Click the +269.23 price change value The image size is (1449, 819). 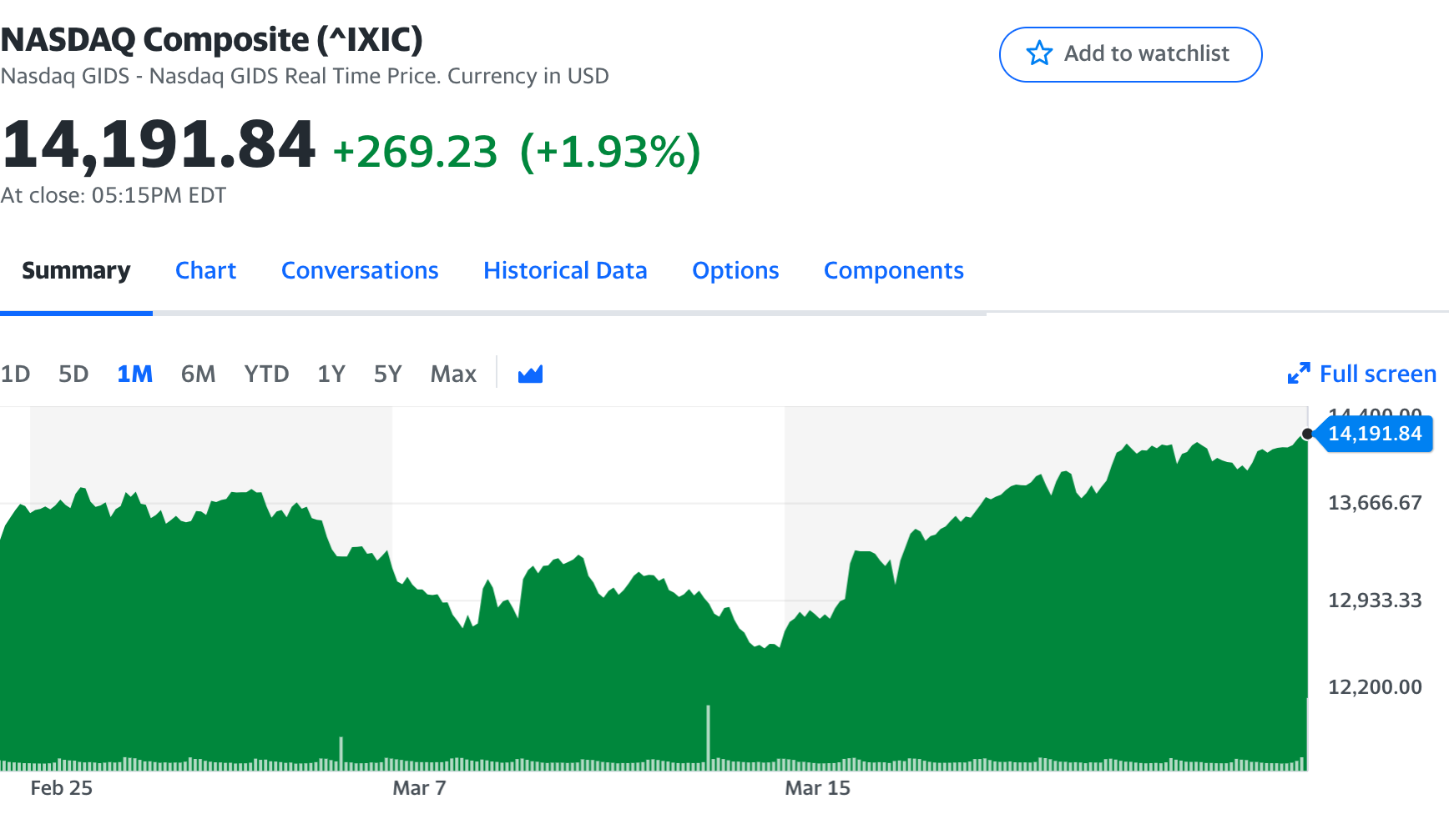(x=415, y=152)
